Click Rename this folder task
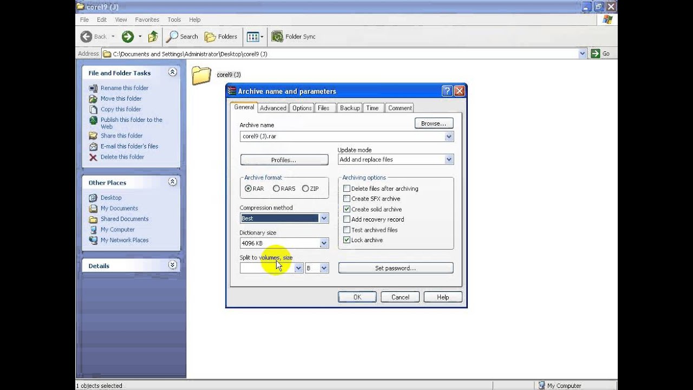The width and height of the screenshot is (693, 390). (x=124, y=88)
